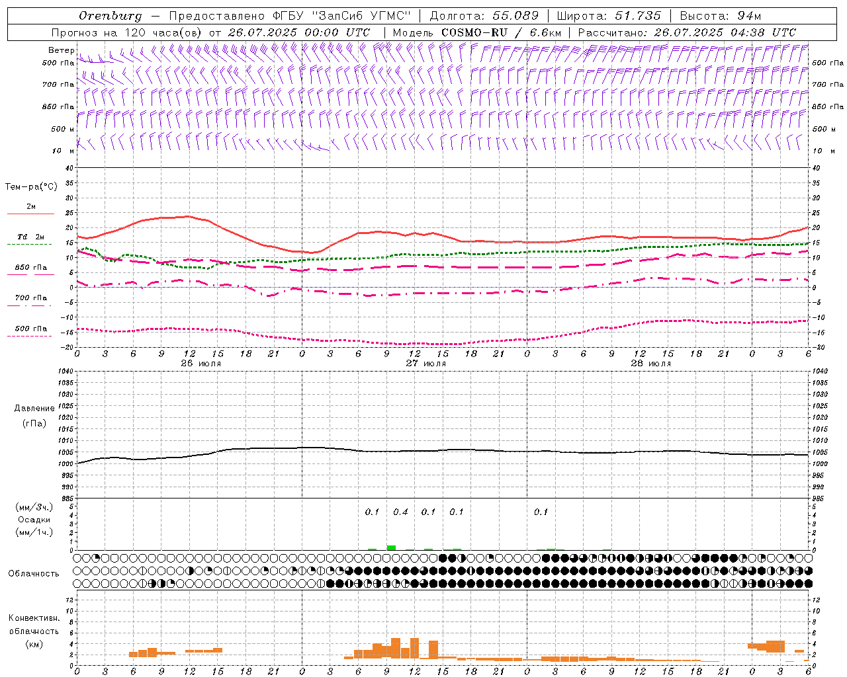
Task: Select the Тем-ра(°C) temperature label
Action: pos(31,187)
